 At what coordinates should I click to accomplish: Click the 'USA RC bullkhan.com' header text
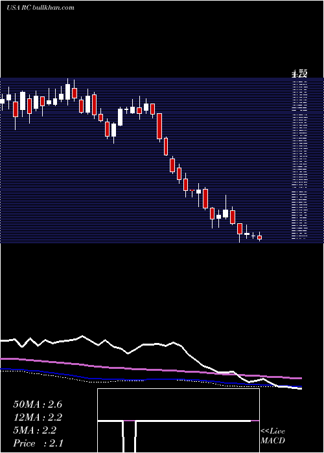tap(40, 8)
